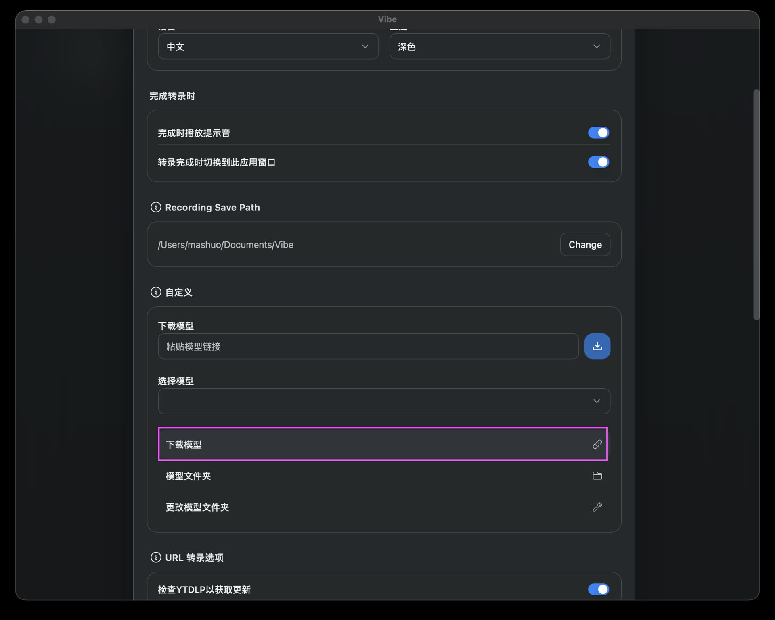Click the Recording Save Path heading text
The height and width of the screenshot is (620, 775).
[x=212, y=207]
